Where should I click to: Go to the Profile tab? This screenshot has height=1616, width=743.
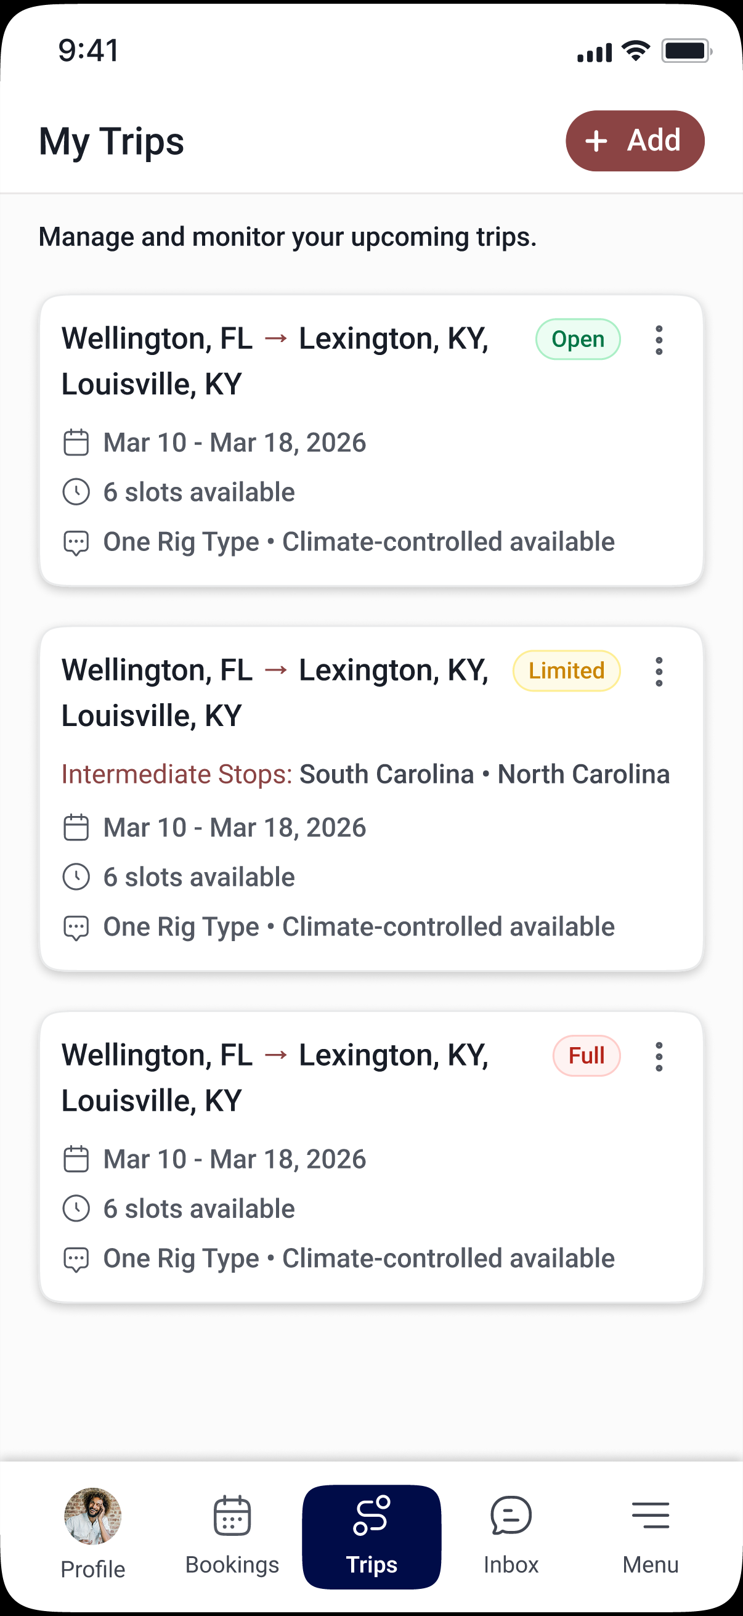[93, 1534]
